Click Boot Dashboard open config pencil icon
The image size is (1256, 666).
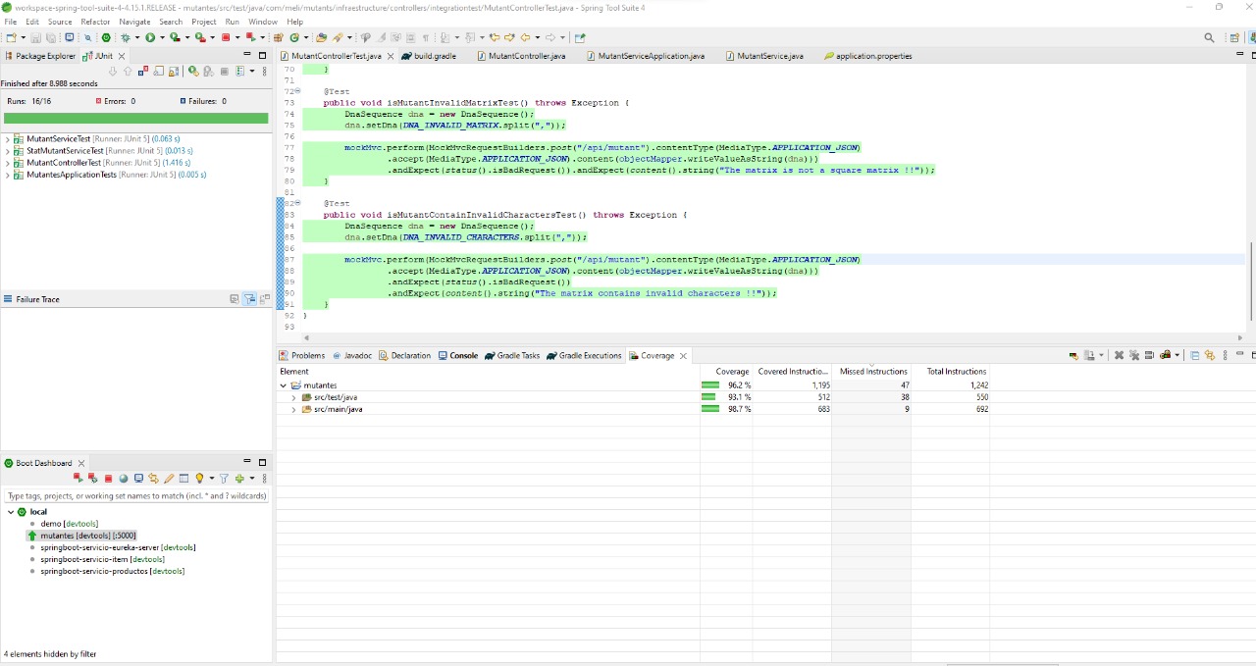coord(169,479)
